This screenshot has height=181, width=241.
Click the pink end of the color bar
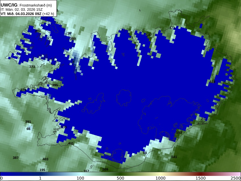pos(236,174)
